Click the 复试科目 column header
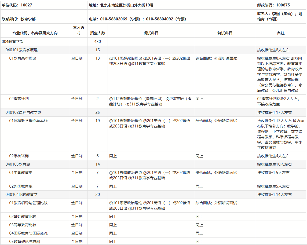 coord(225,33)
